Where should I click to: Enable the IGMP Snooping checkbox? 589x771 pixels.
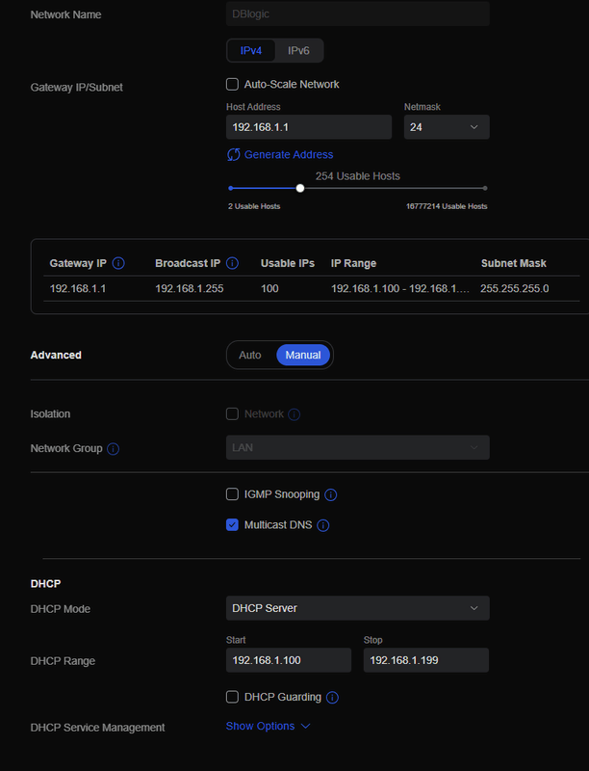(x=232, y=494)
